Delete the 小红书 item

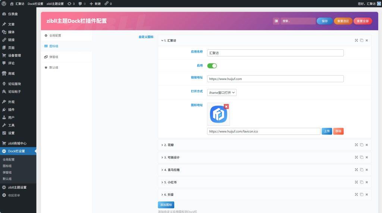pyautogui.click(x=367, y=182)
